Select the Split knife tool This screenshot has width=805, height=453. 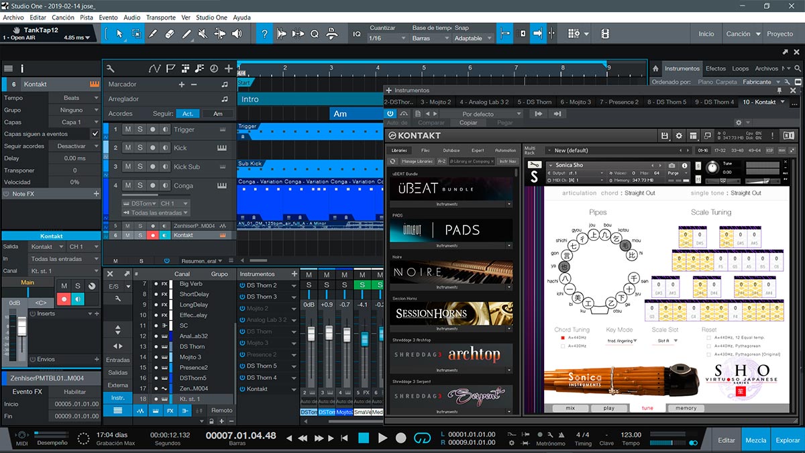pyautogui.click(x=153, y=34)
